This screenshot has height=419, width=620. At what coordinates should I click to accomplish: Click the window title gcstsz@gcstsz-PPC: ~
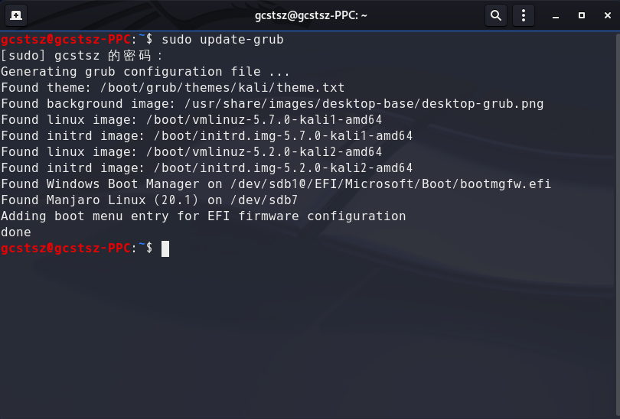[311, 15]
